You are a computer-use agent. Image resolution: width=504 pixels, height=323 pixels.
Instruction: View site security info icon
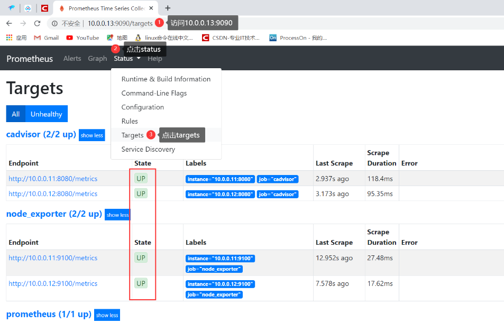tap(54, 23)
